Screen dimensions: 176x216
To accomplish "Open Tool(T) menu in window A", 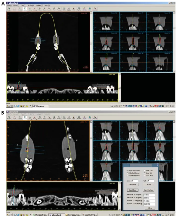I will [x=23, y=5].
